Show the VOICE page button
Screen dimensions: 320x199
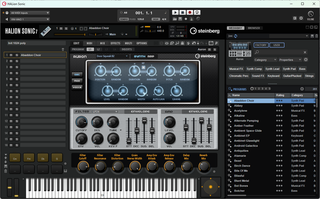[x=77, y=87]
